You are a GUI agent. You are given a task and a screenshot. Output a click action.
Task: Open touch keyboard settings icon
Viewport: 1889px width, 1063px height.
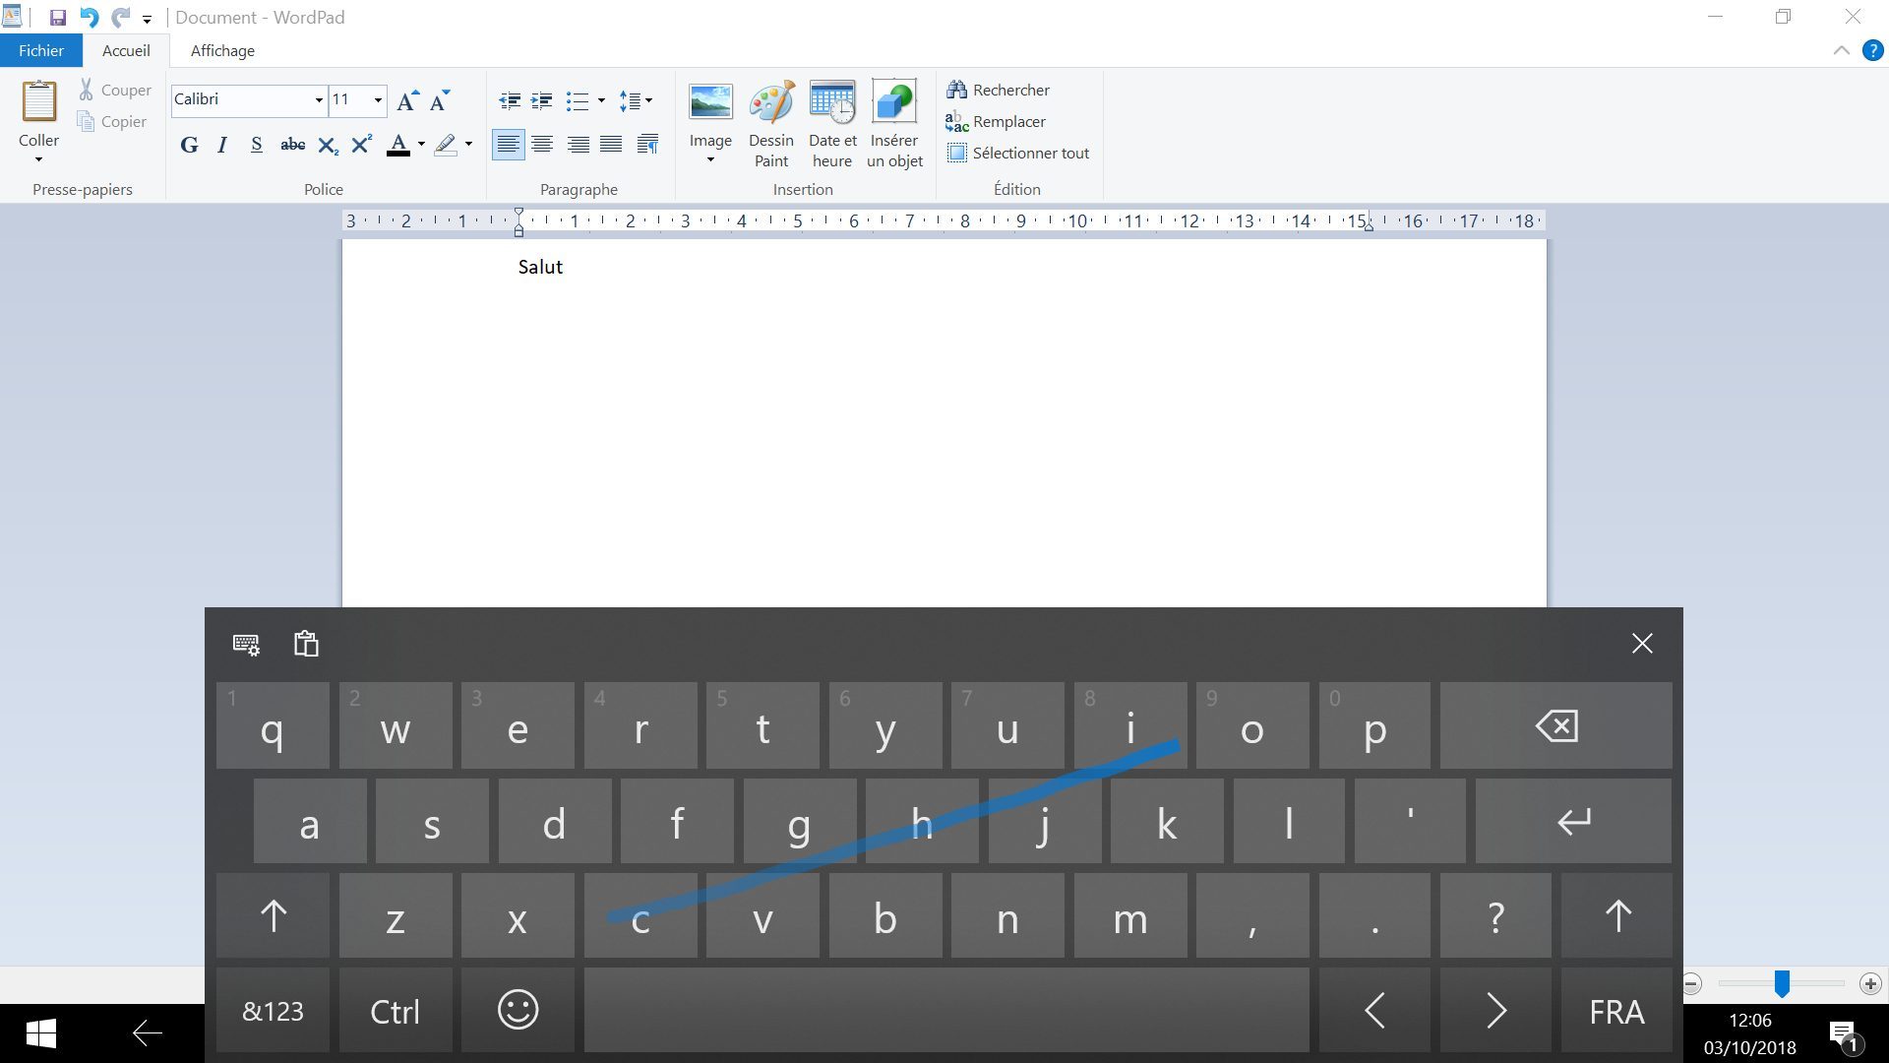pyautogui.click(x=246, y=644)
